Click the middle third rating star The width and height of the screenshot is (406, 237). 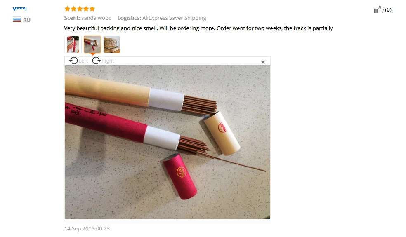[x=80, y=9]
